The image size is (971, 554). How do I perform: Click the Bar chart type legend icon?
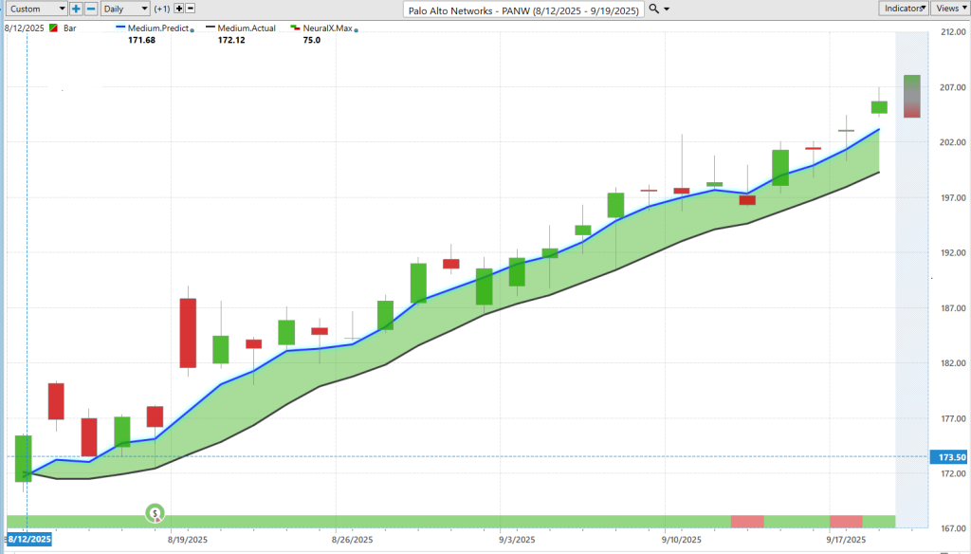pos(54,28)
